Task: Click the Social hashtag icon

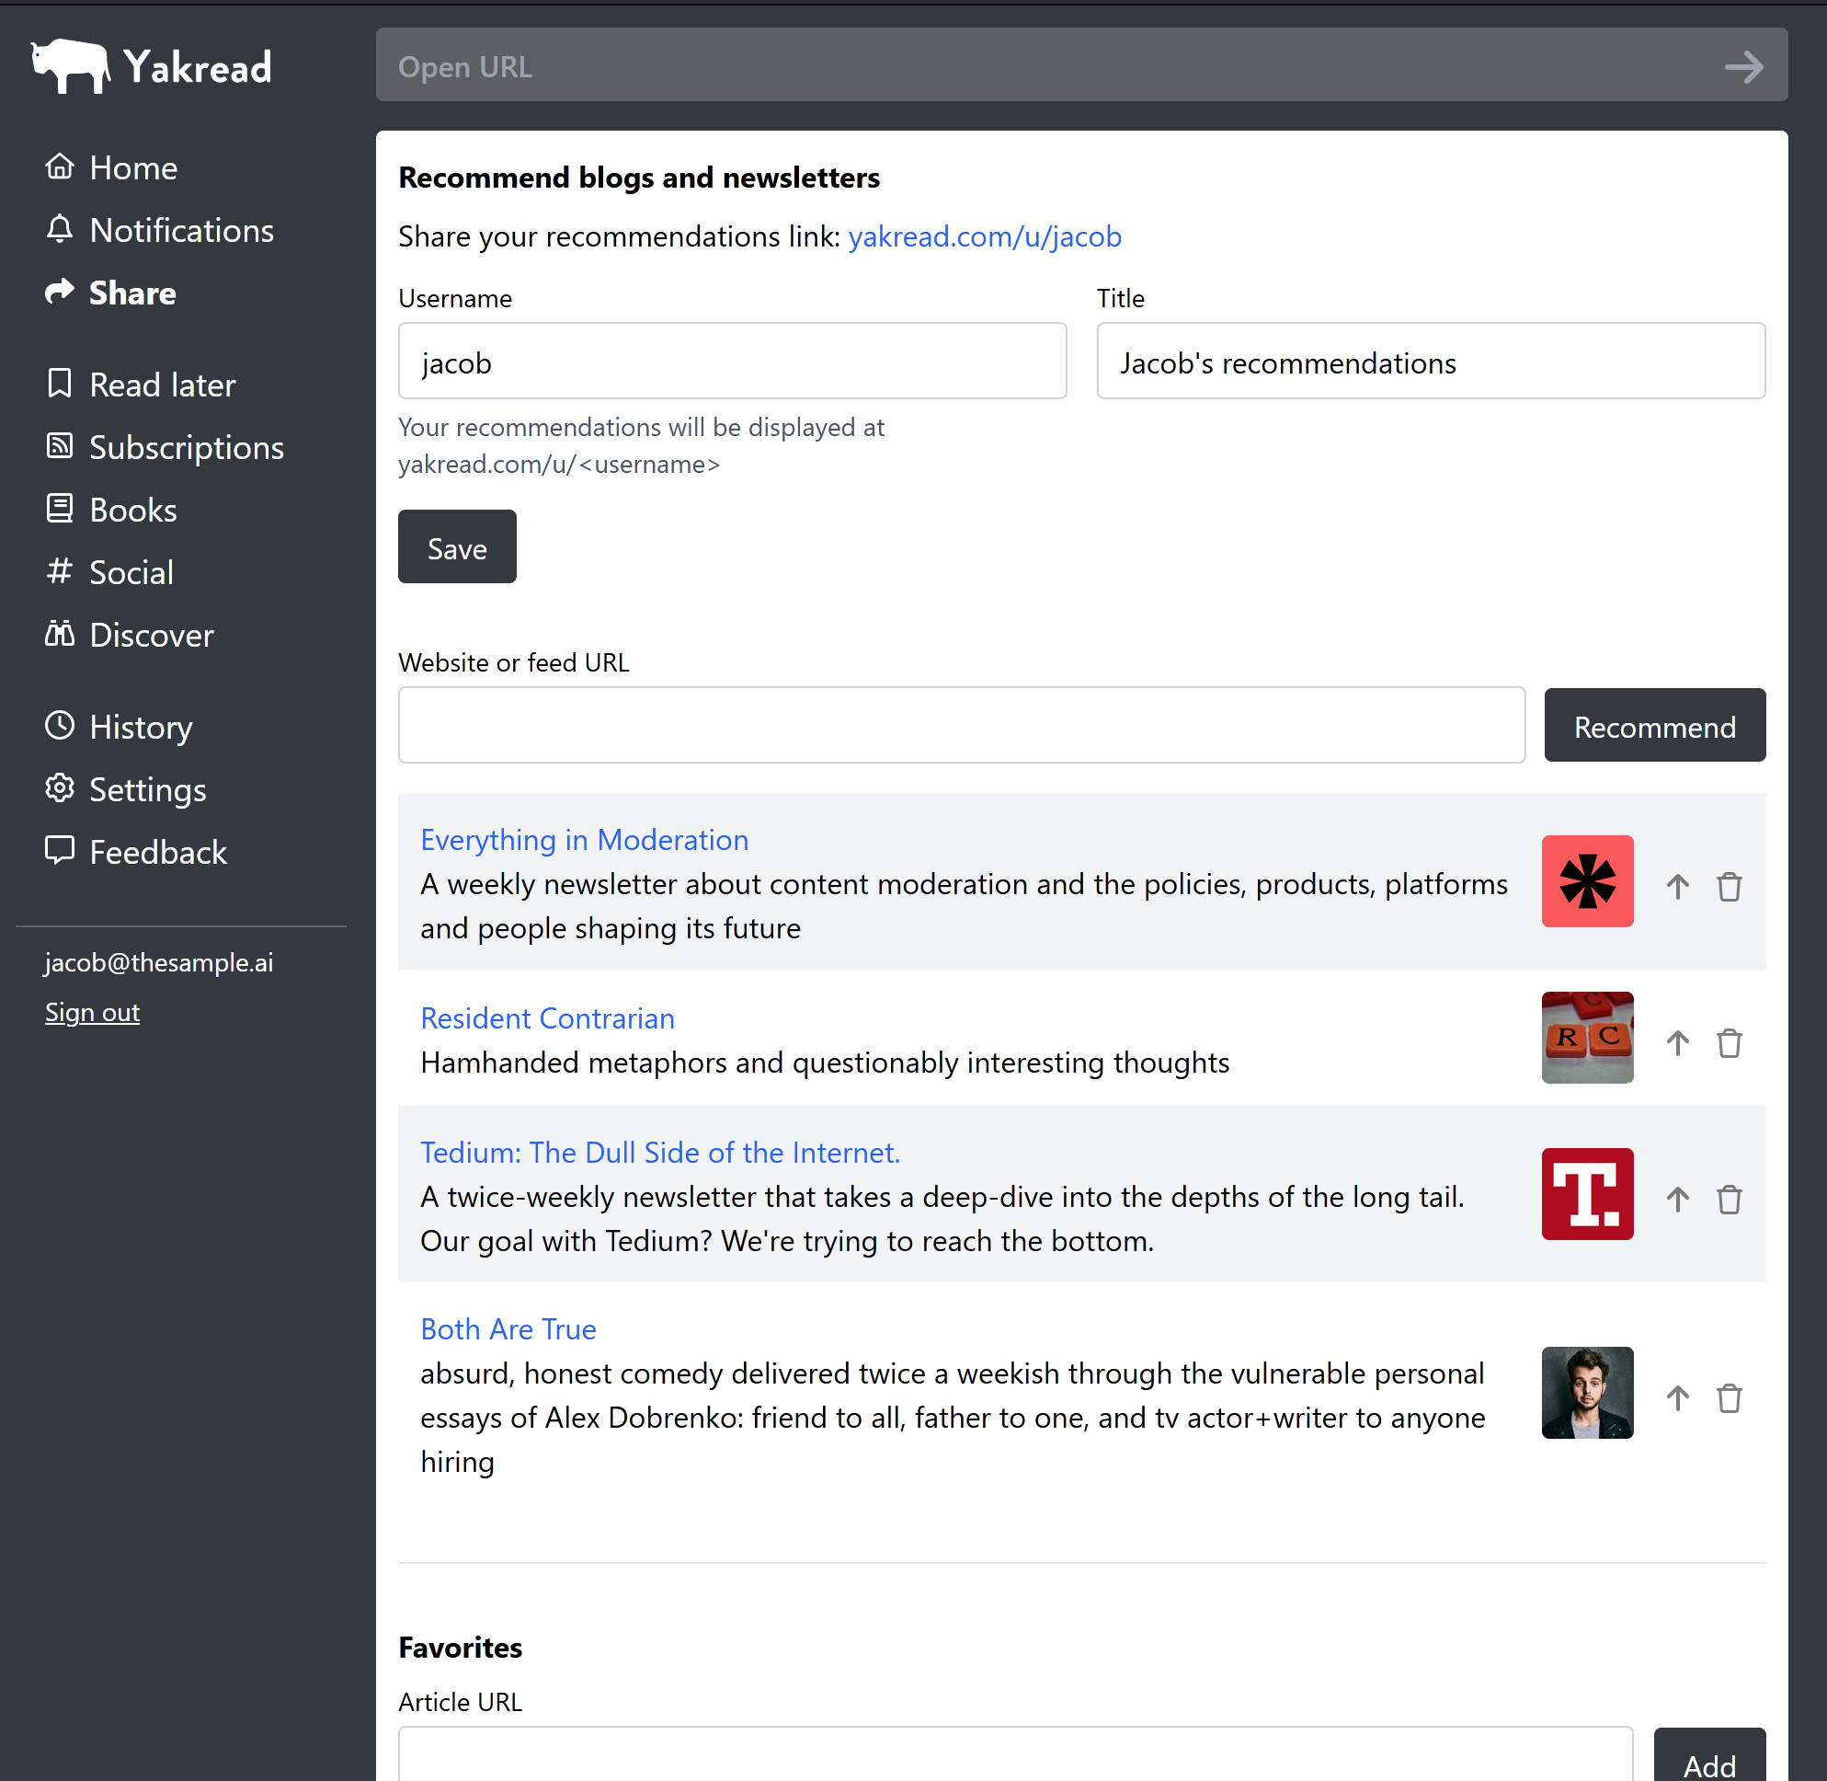Action: tap(60, 571)
